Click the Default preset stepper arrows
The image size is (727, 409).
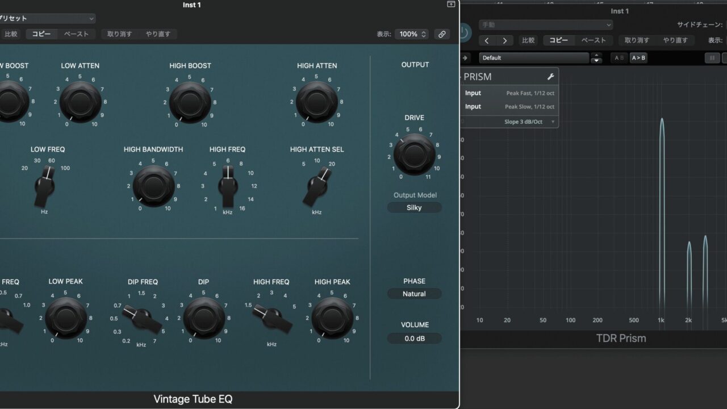tap(596, 58)
